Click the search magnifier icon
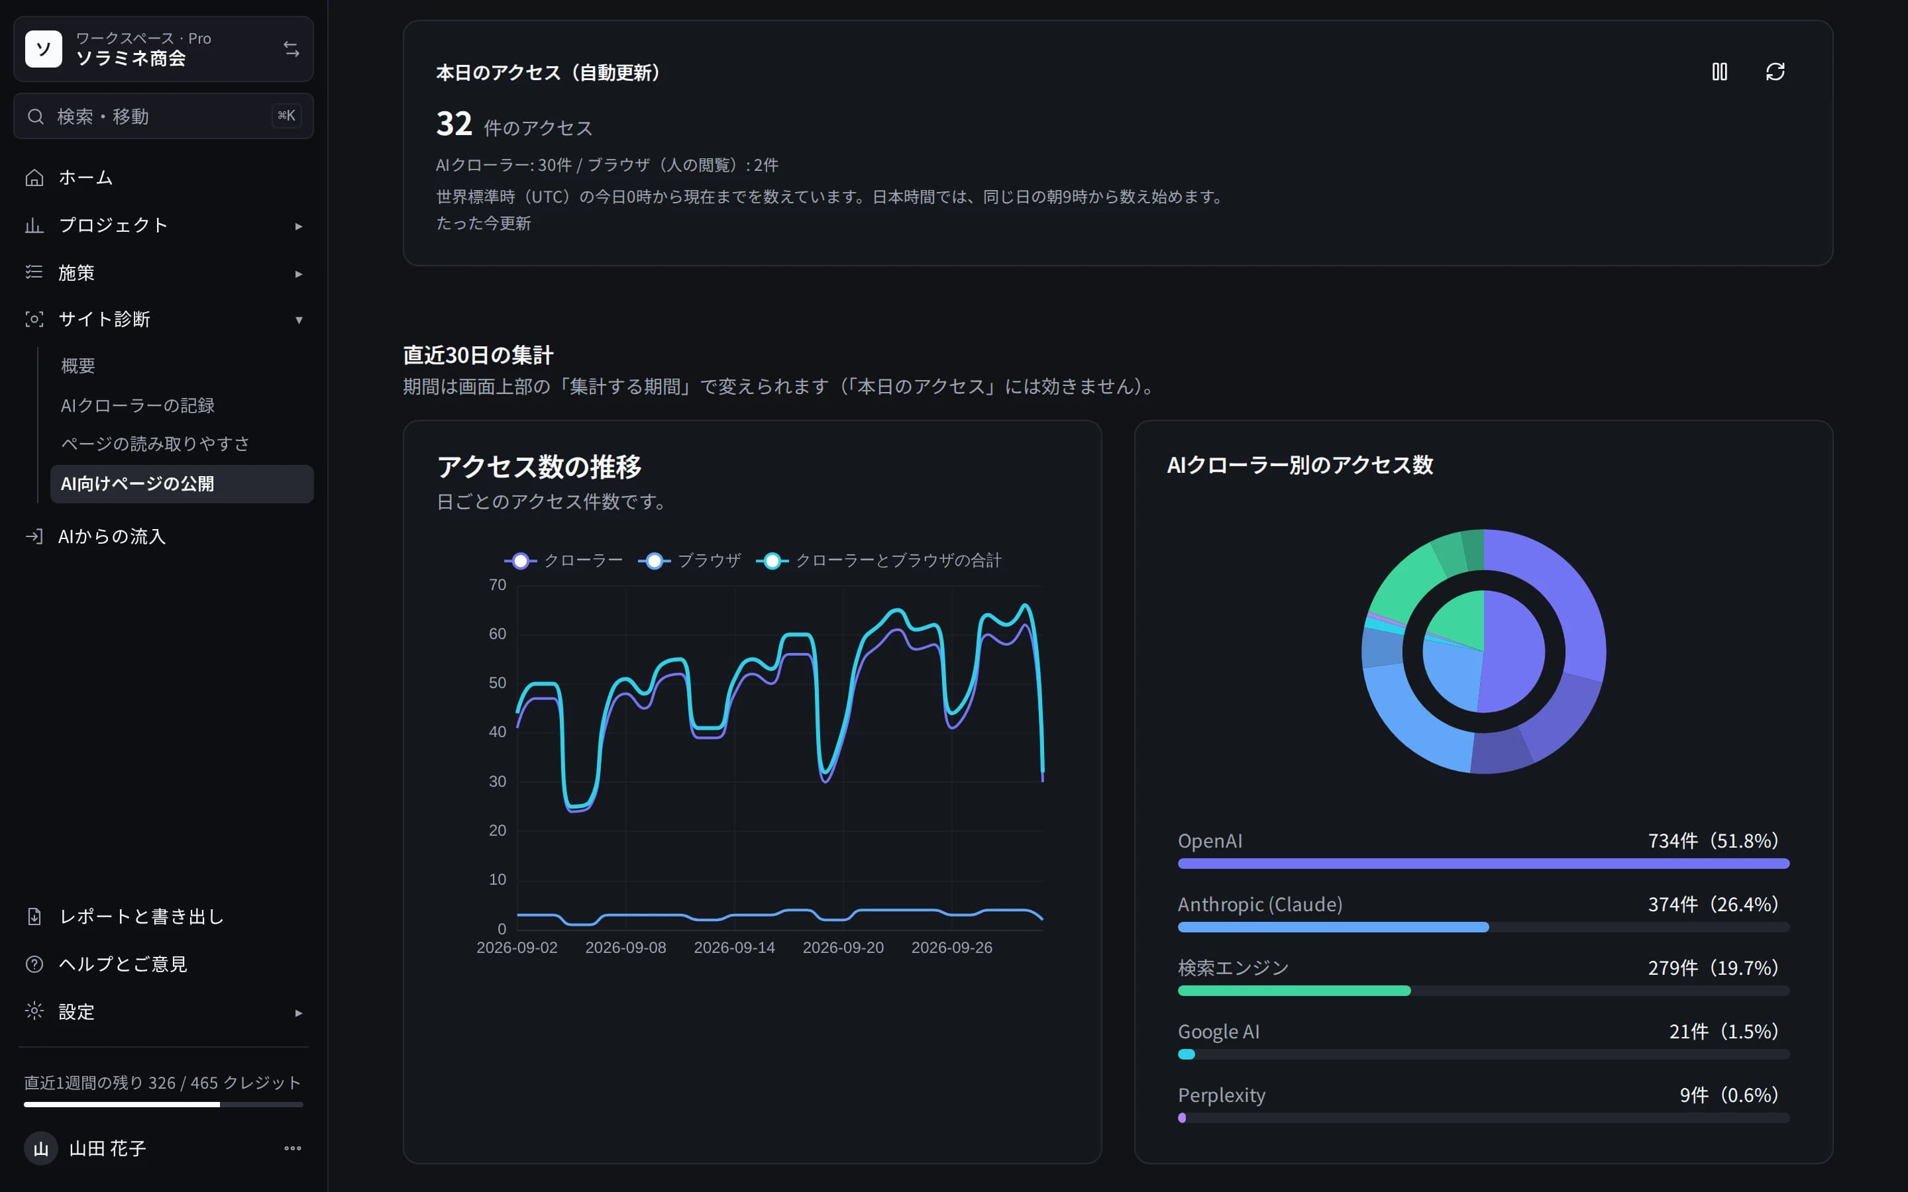 click(x=36, y=117)
